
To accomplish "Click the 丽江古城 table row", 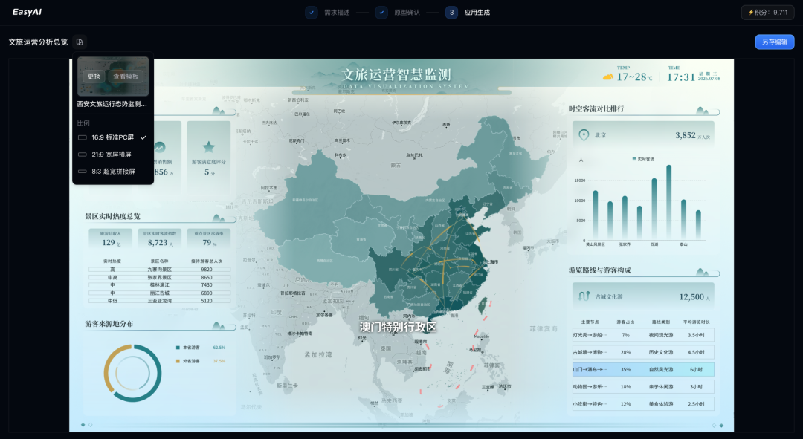I will point(159,293).
